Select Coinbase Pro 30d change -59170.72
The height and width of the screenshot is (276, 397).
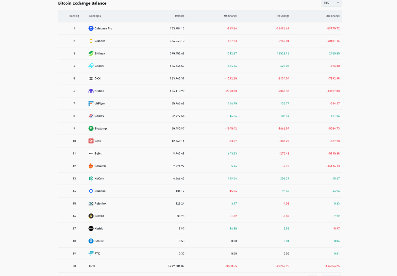333,28
